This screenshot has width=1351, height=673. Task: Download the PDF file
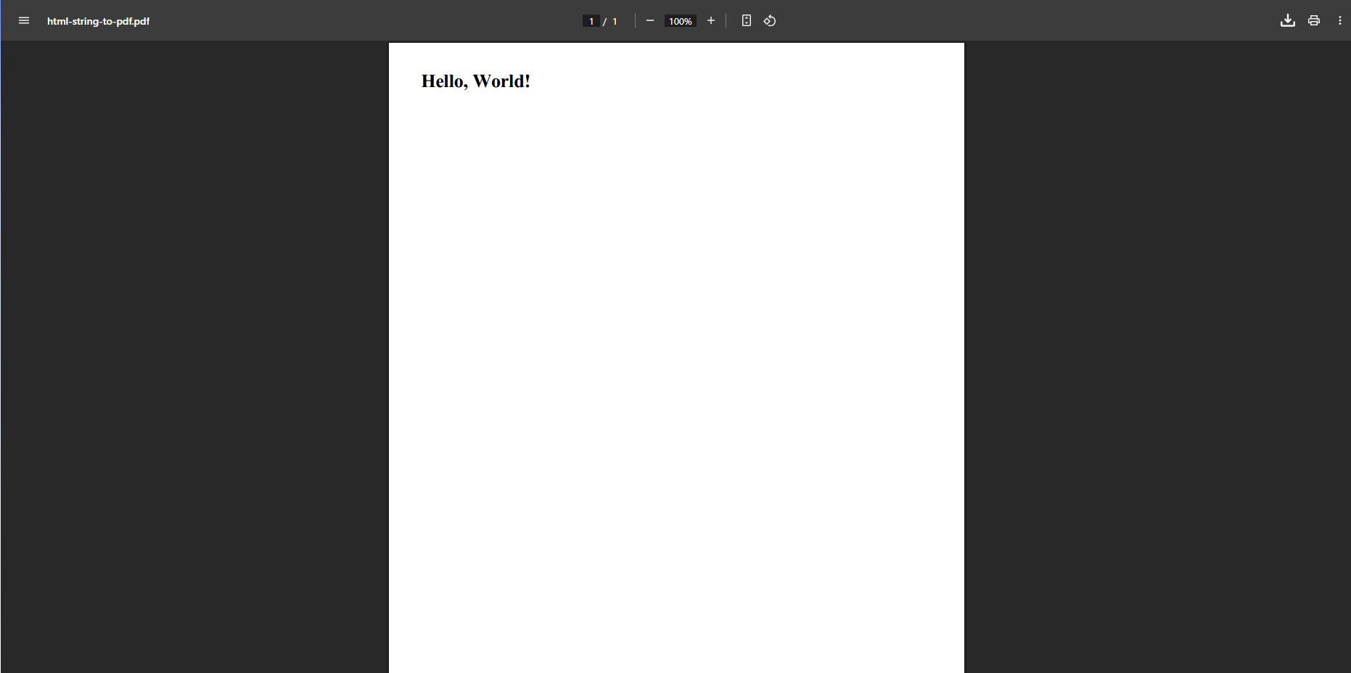pos(1288,20)
